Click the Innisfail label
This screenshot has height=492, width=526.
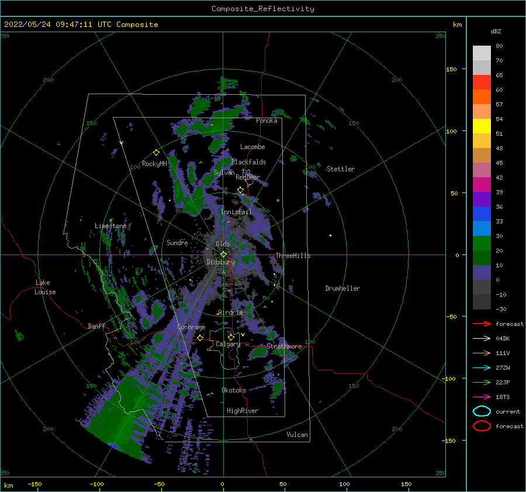click(236, 212)
